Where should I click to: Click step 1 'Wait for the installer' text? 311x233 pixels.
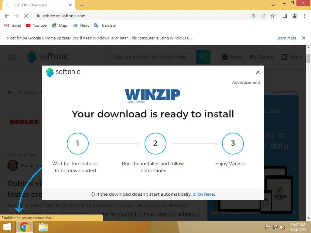tap(75, 167)
